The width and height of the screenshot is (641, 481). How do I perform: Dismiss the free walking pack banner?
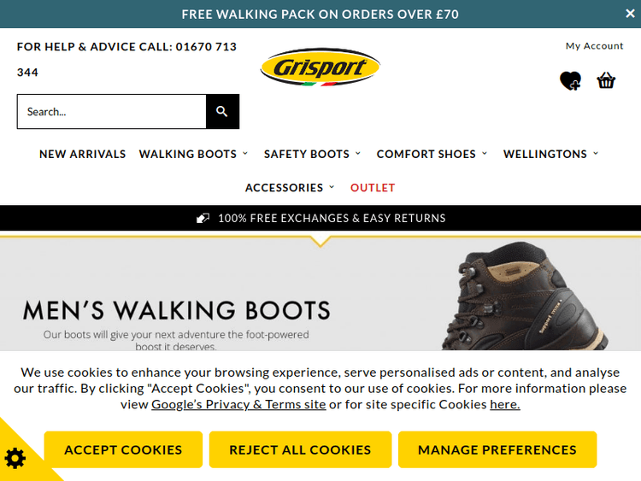(x=630, y=14)
